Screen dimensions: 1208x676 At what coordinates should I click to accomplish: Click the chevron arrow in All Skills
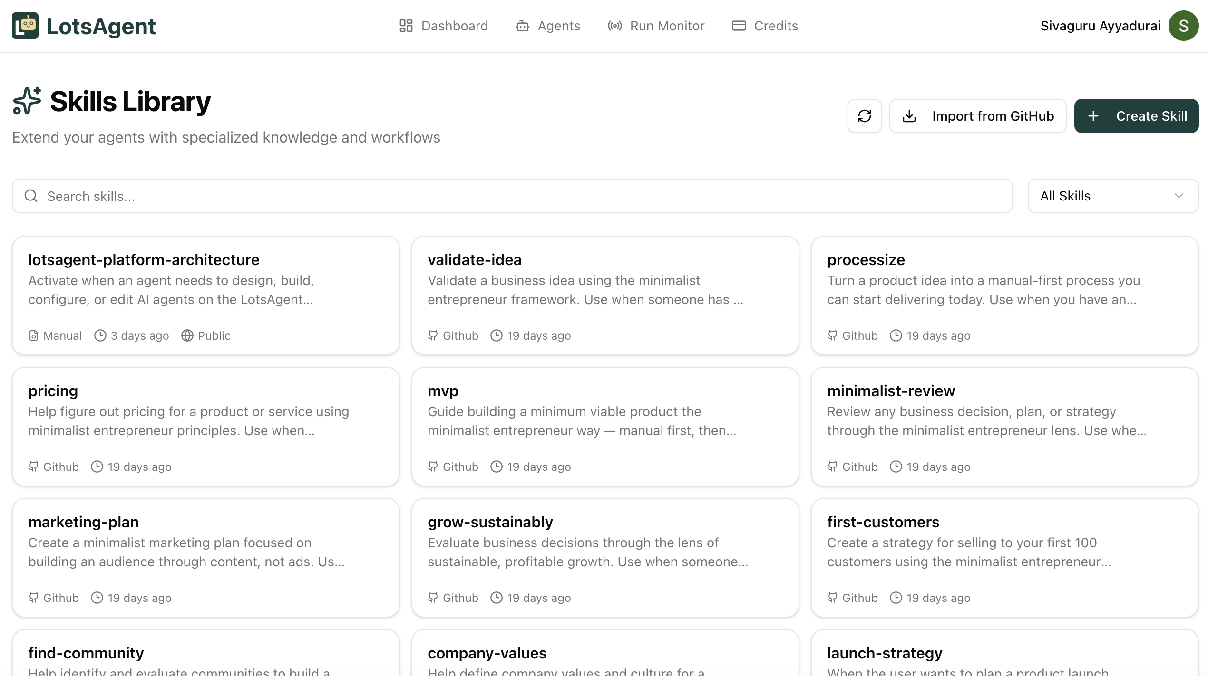[x=1179, y=196]
